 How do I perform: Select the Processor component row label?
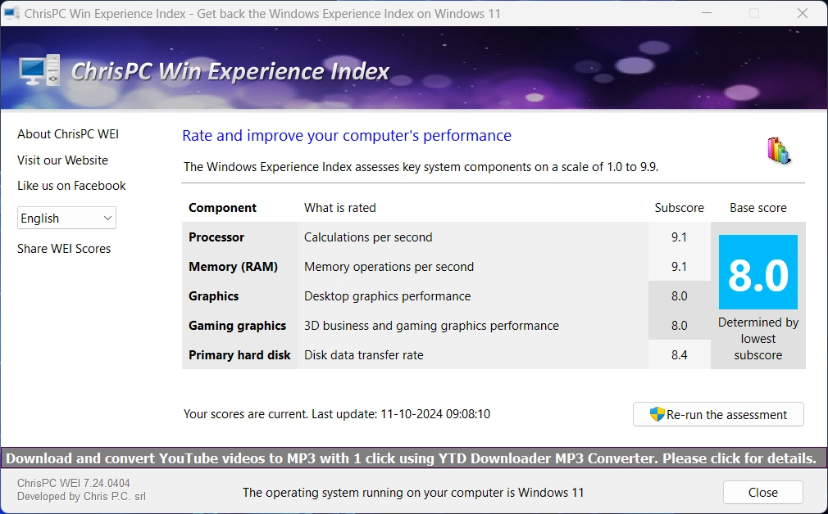(x=216, y=237)
